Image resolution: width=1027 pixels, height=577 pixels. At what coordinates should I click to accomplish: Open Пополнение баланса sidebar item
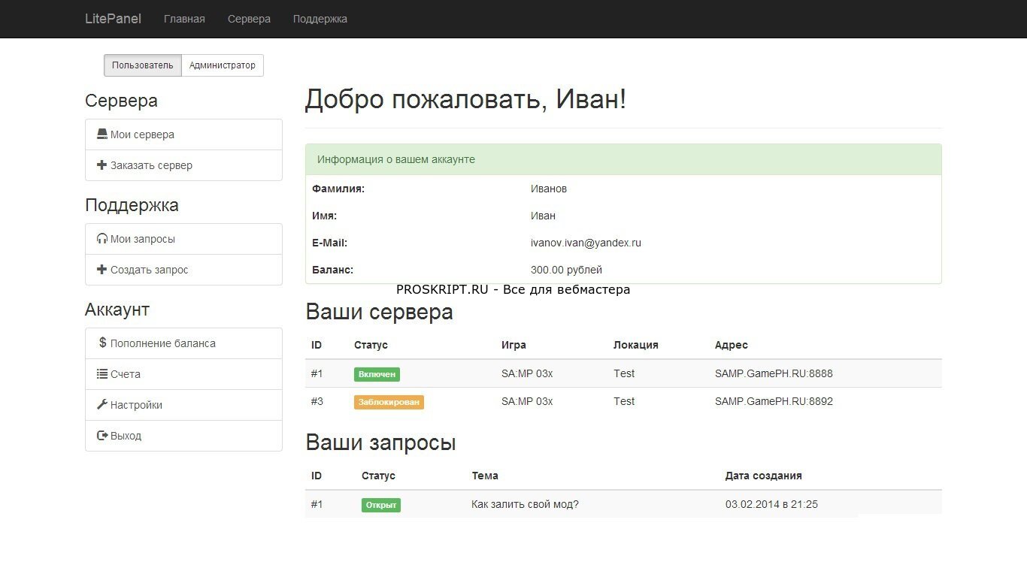(x=183, y=343)
